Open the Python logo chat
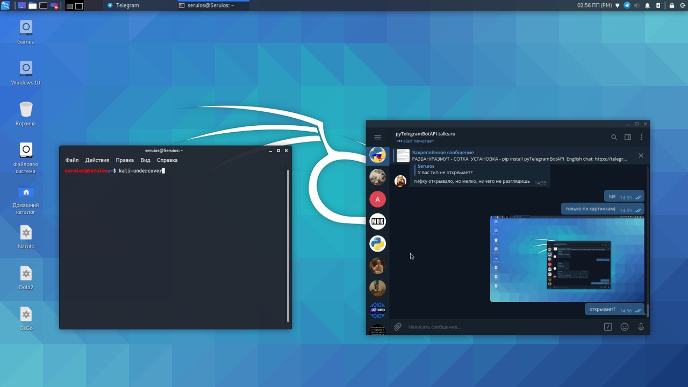 [x=377, y=243]
